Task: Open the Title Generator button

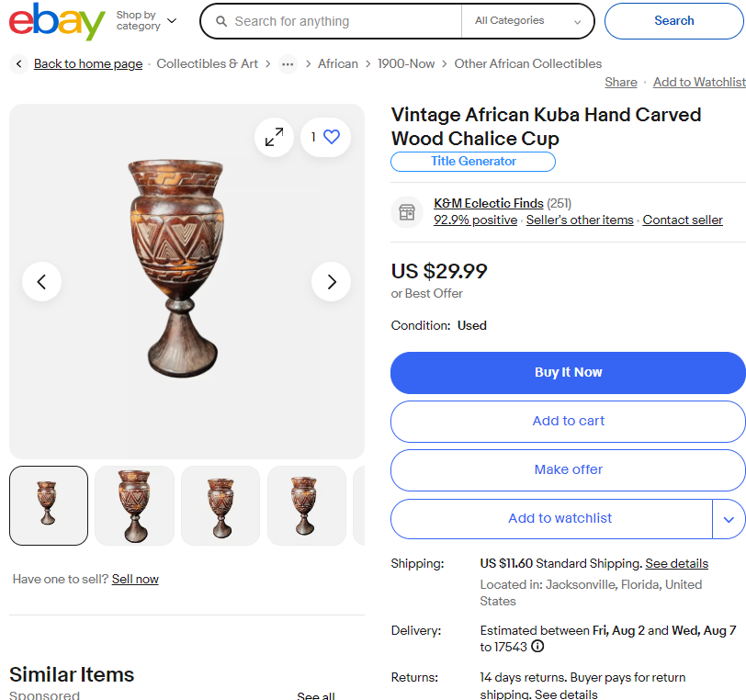Action: click(x=473, y=162)
